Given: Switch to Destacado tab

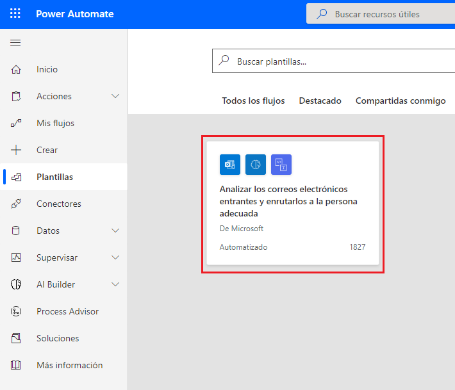Looking at the screenshot, I should click(x=320, y=101).
